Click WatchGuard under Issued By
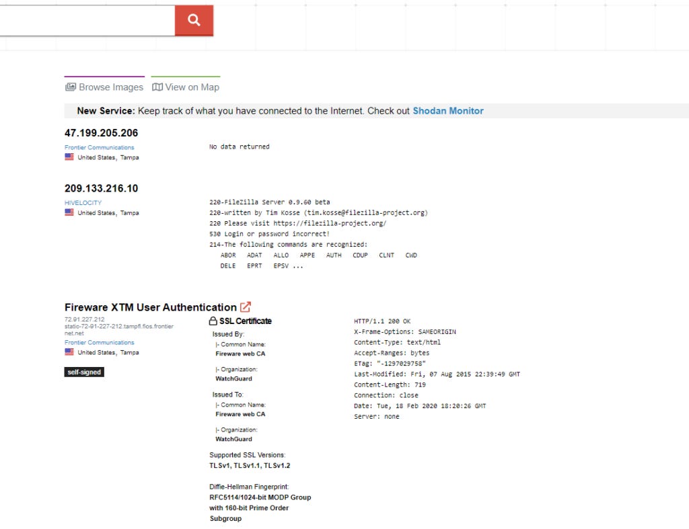Viewport: 689px width, 529px height. tap(233, 379)
